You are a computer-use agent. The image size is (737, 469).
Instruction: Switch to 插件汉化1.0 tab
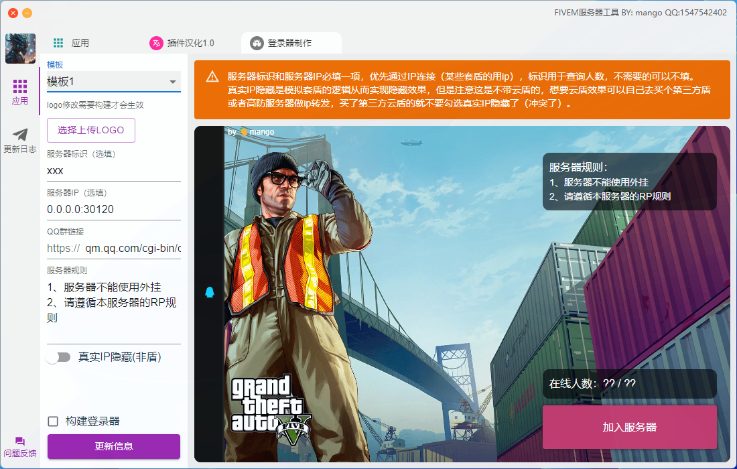[182, 44]
